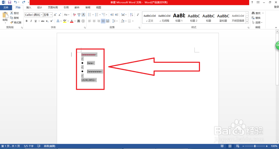279x149 pixels.
Task: Open the font name Calibri dropdown
Action: 42,15
